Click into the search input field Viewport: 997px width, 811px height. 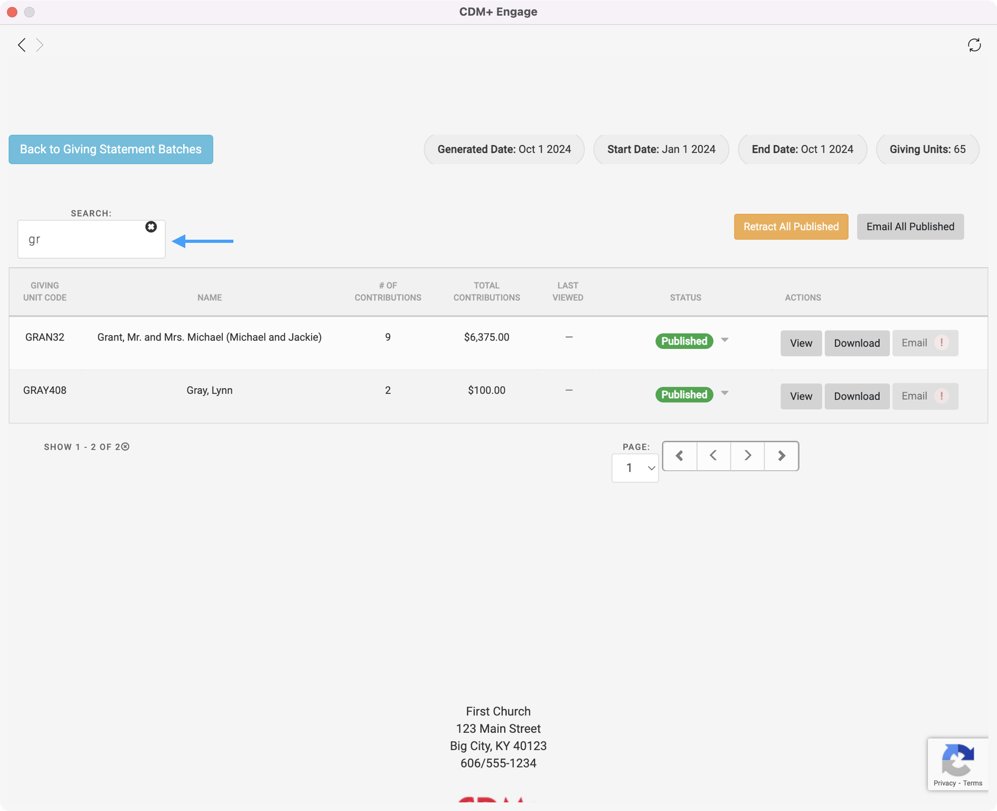click(x=84, y=240)
